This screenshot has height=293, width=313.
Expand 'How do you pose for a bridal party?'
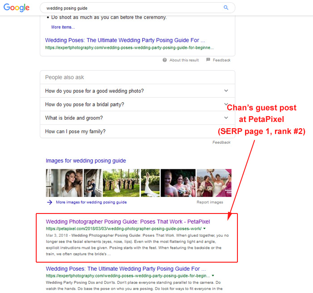[x=226, y=105]
